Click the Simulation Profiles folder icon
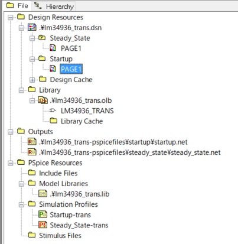The width and height of the screenshot is (238, 244). 32,204
